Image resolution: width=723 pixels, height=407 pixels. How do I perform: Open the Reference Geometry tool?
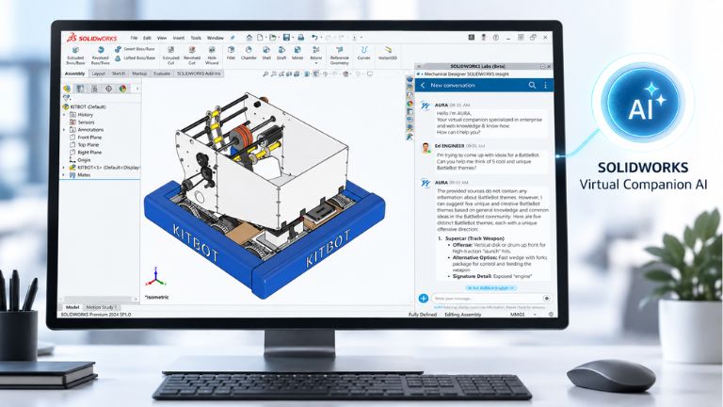[339, 55]
